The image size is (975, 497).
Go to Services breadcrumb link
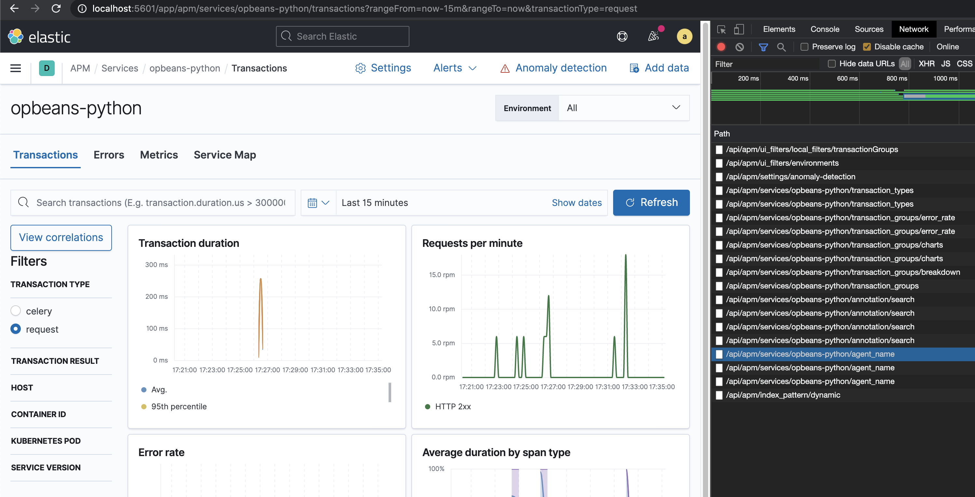[120, 68]
